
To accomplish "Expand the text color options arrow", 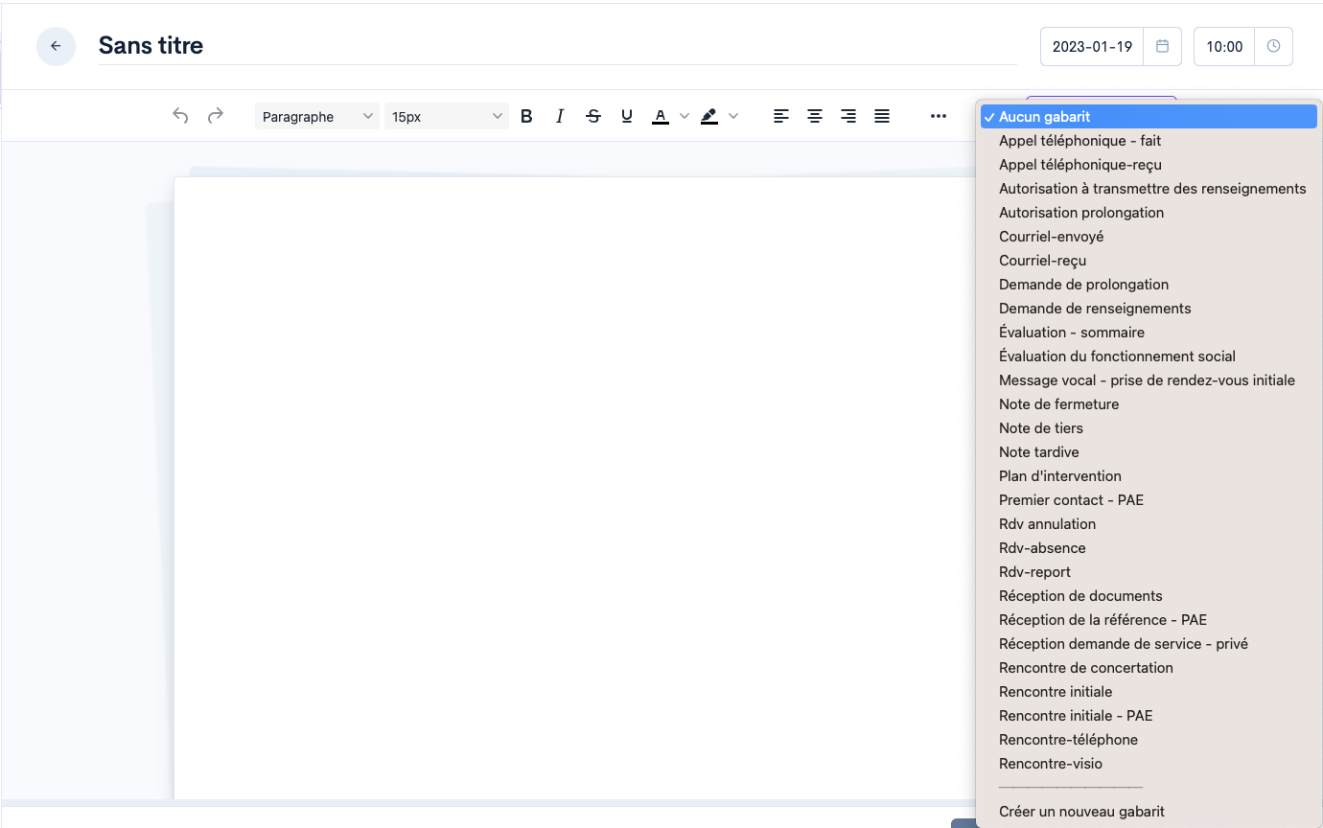I will (x=685, y=116).
